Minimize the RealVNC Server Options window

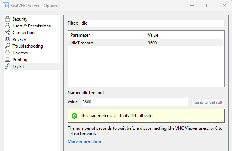coord(192,5)
